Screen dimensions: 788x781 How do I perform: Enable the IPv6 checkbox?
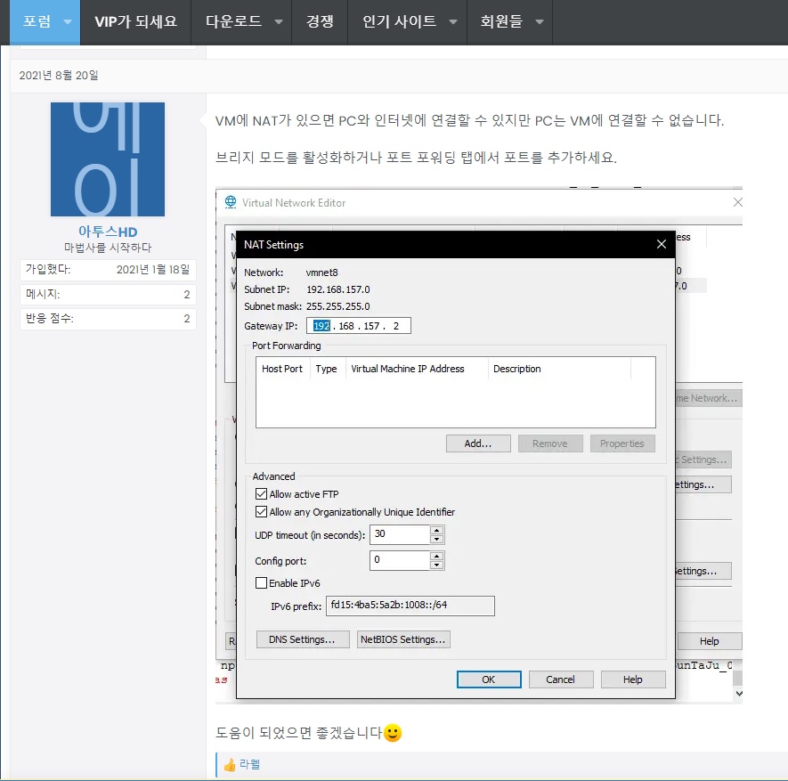[x=261, y=583]
